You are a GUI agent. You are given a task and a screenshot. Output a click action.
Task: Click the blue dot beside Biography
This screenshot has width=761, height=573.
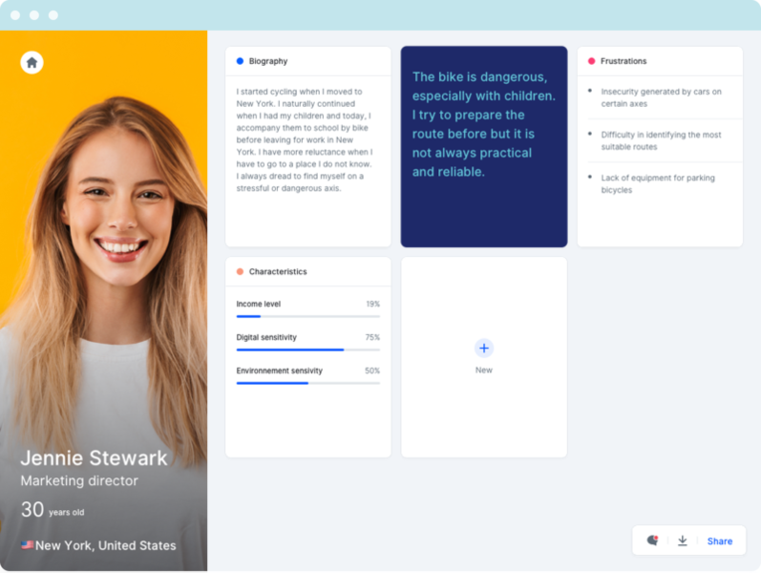[240, 61]
